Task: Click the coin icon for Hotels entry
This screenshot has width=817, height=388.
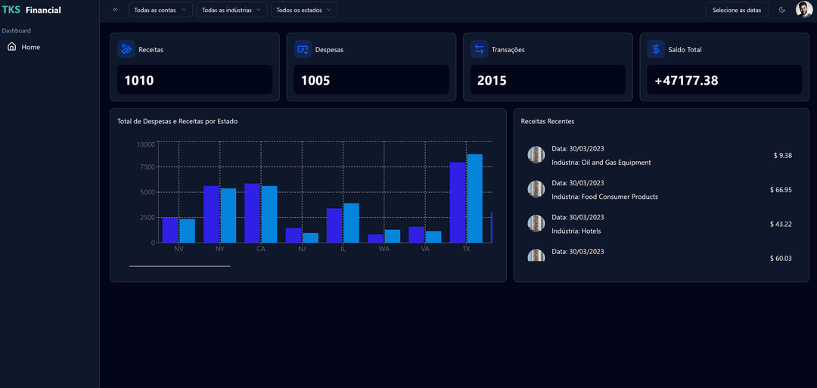Action: tap(536, 223)
